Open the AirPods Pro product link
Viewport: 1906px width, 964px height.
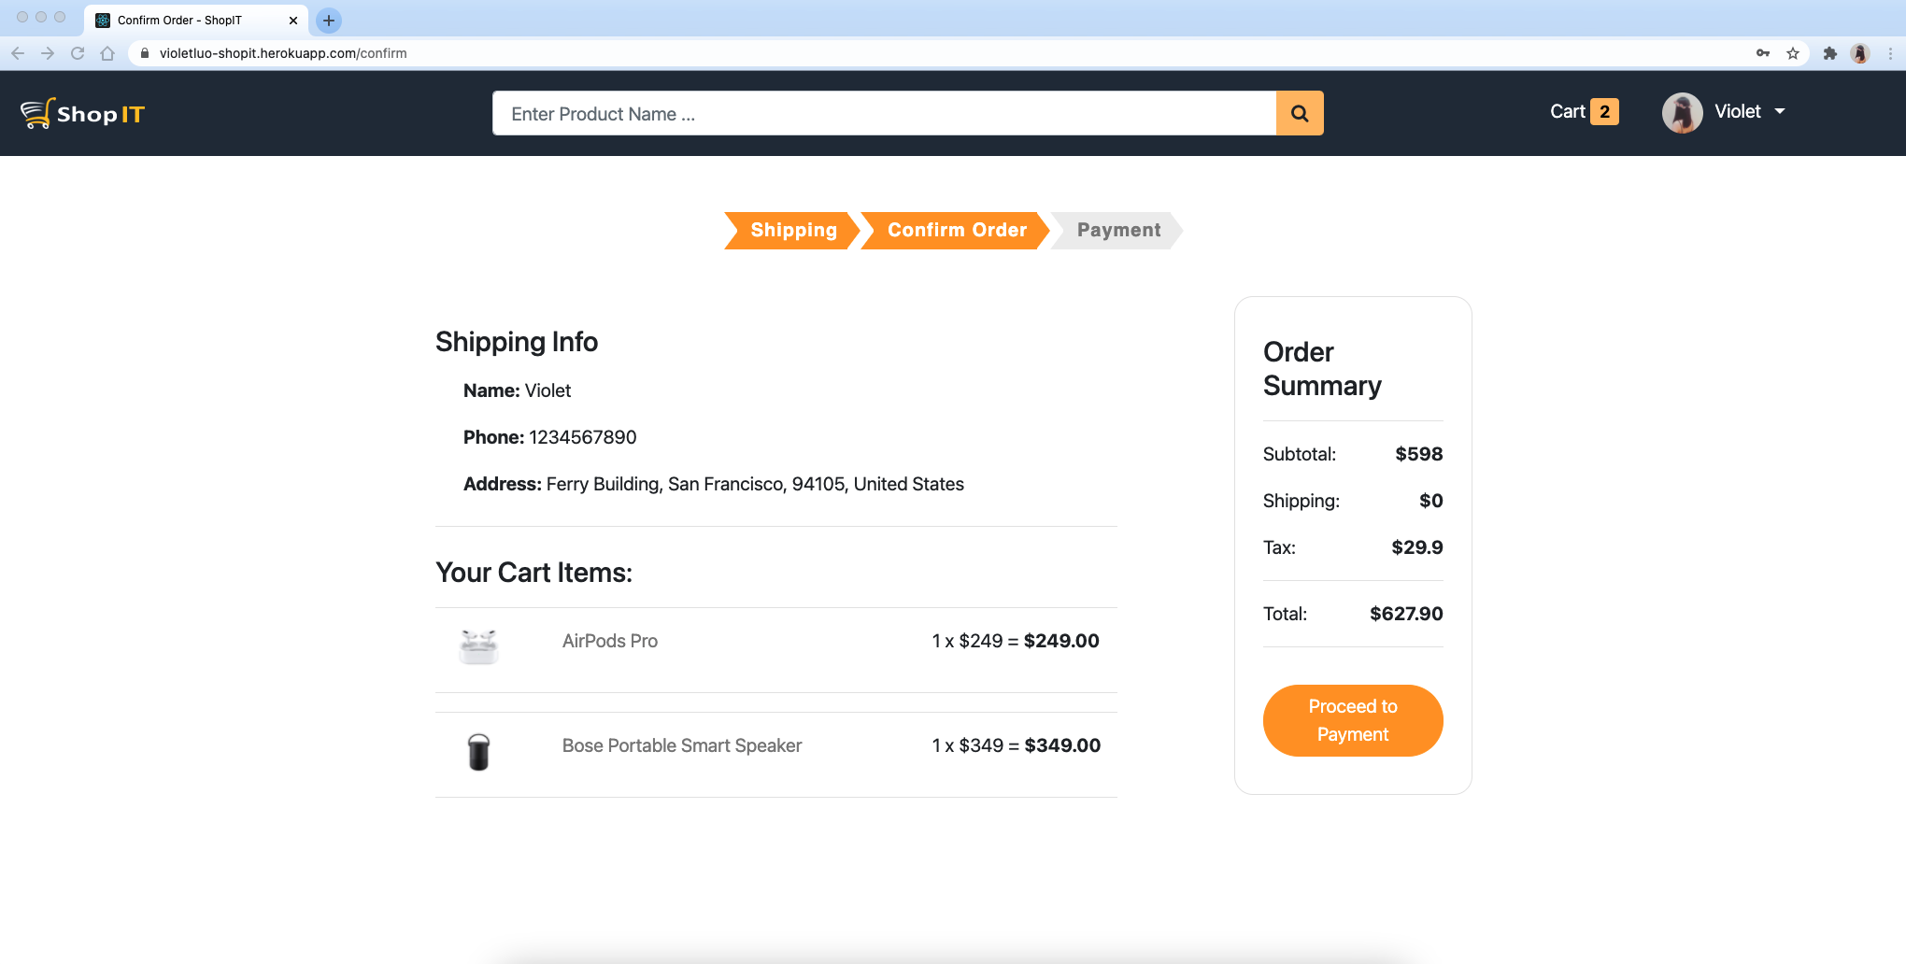[x=610, y=641]
